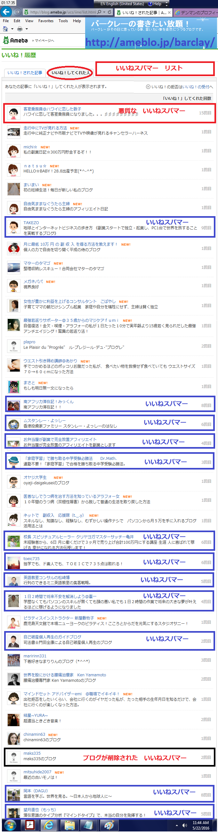Expand the printer options dropdown arrow
The width and height of the screenshot is (218, 835).
click(27, 29)
